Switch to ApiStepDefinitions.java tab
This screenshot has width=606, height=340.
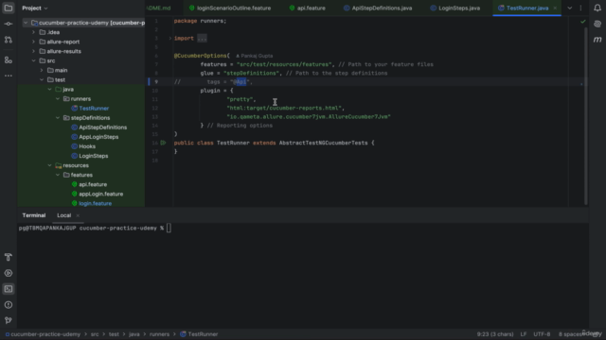pos(378,8)
